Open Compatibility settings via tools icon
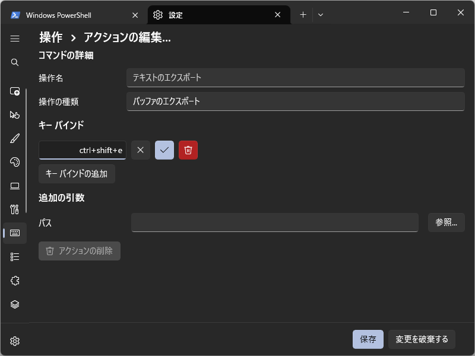This screenshot has height=356, width=475. click(15, 209)
